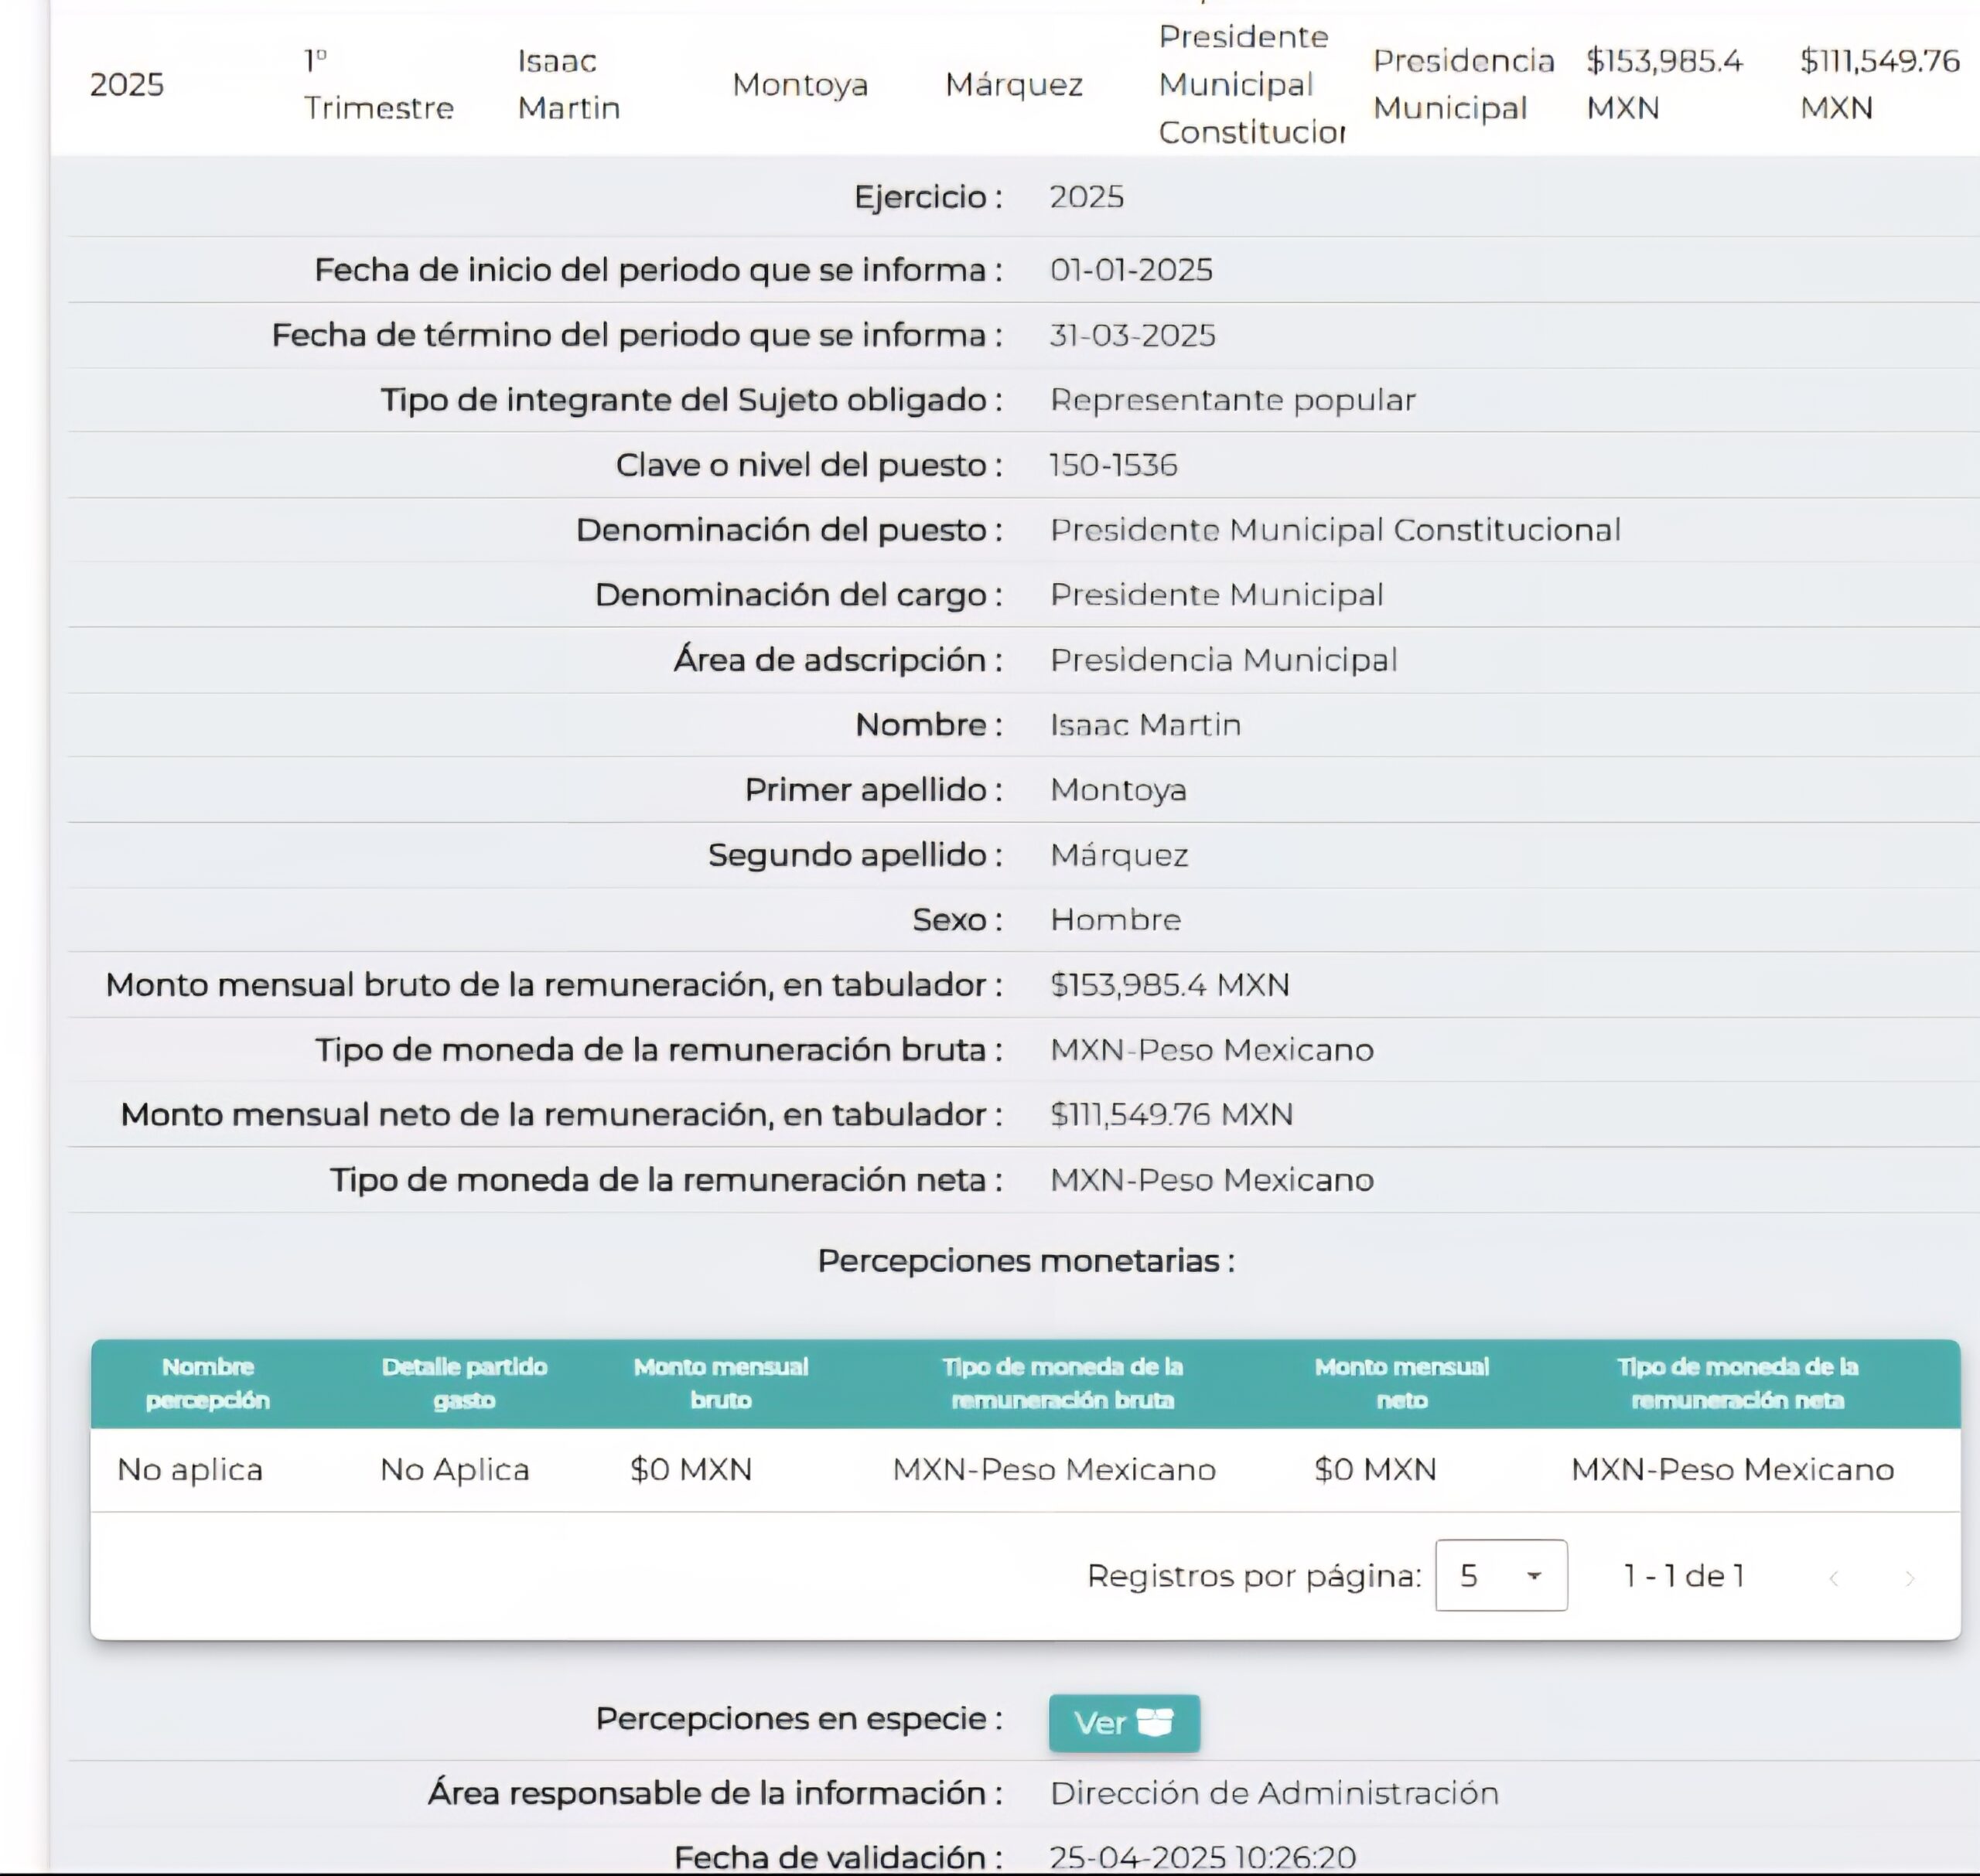The width and height of the screenshot is (1980, 1876).
Task: Select the No aplica row in percepciones table
Action: 1025,1469
